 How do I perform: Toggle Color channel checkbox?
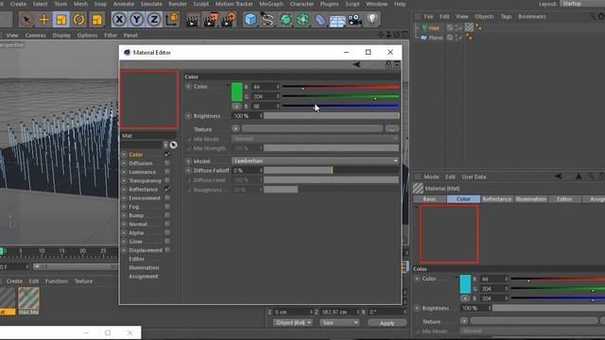click(x=167, y=154)
